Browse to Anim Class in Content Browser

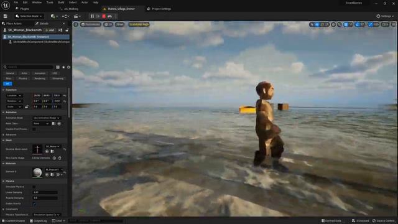coord(53,124)
